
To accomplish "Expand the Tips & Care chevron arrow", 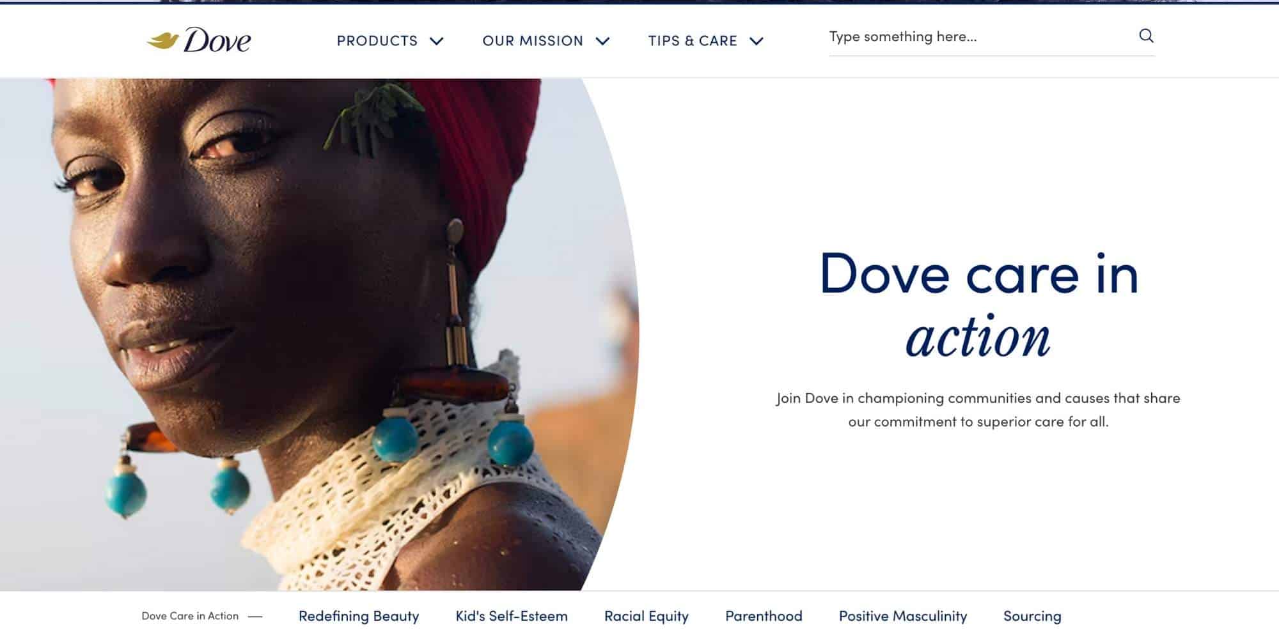I will pos(757,41).
